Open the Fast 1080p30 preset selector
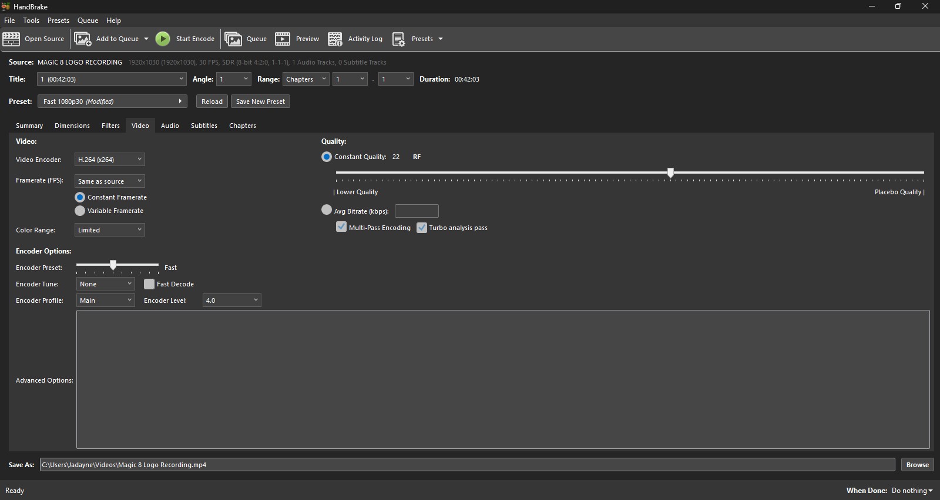Viewport: 940px width, 500px height. click(112, 102)
